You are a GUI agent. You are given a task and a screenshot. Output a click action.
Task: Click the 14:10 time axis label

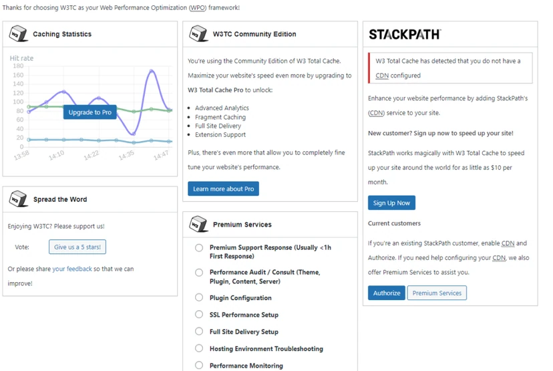(x=56, y=155)
